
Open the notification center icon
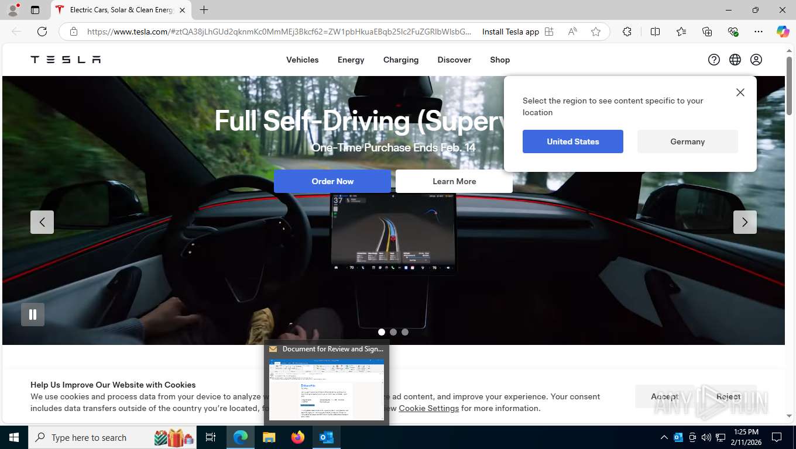(x=777, y=437)
